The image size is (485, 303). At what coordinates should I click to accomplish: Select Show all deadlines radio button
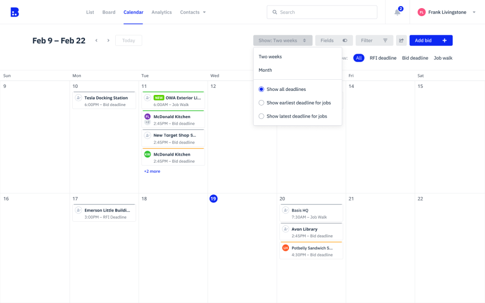tap(261, 89)
